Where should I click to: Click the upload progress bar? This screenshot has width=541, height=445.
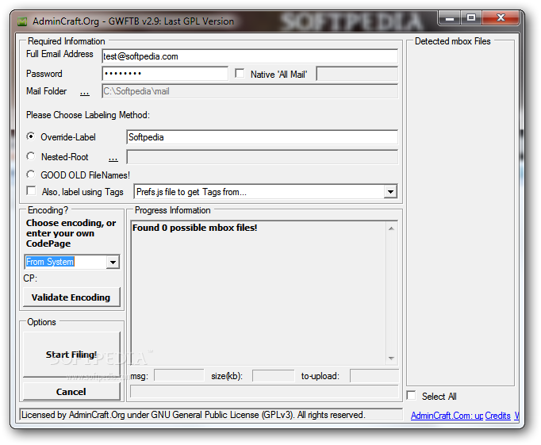point(264,392)
